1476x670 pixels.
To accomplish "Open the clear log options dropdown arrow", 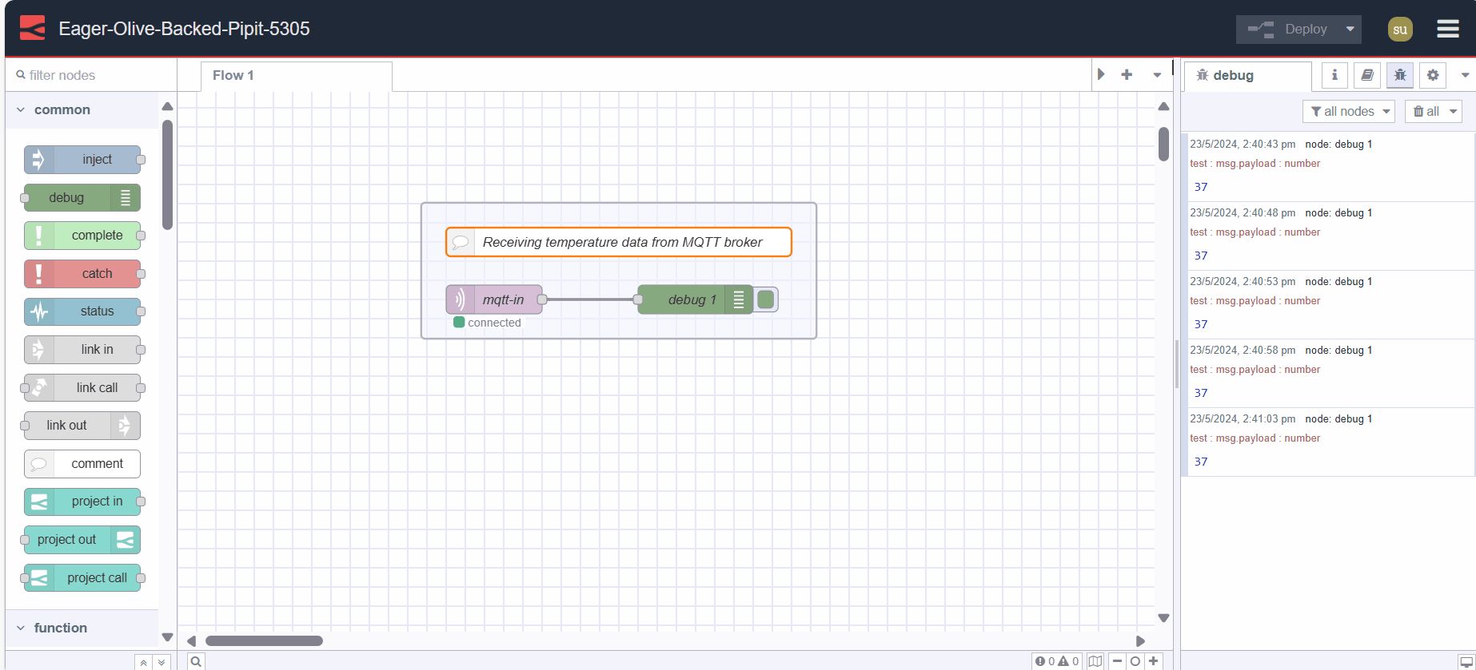I will pyautogui.click(x=1454, y=112).
